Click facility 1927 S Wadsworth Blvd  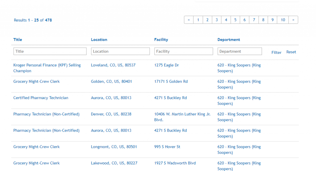175,163
